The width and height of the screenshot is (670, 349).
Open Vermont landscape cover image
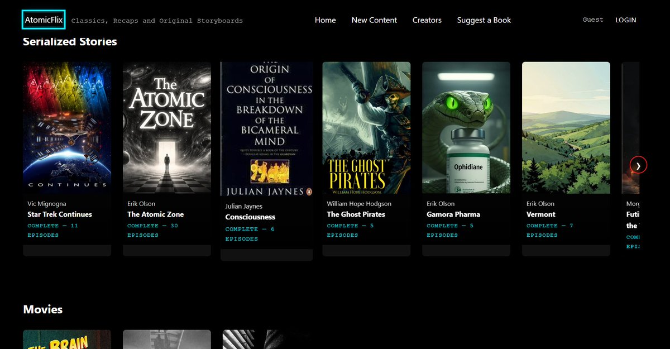click(566, 128)
